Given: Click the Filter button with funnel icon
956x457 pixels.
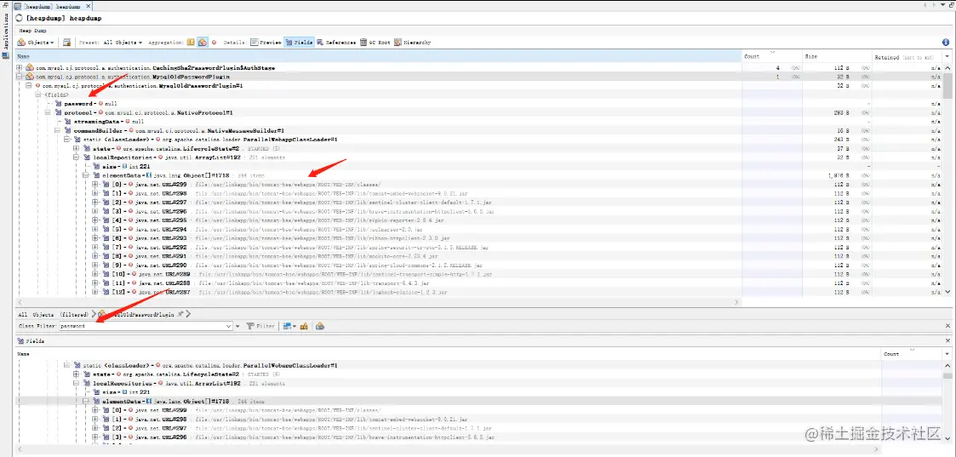Looking at the screenshot, I should (261, 327).
